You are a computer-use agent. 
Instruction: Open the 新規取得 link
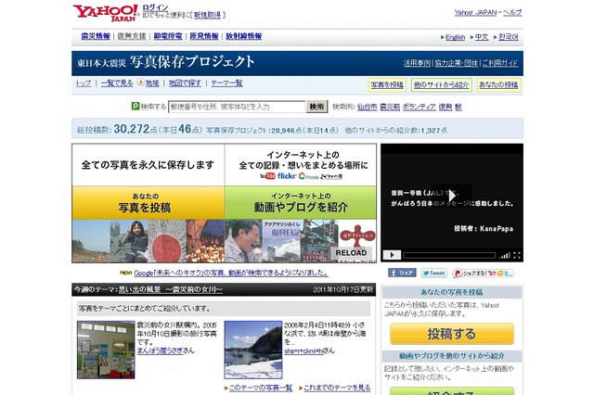(x=207, y=15)
